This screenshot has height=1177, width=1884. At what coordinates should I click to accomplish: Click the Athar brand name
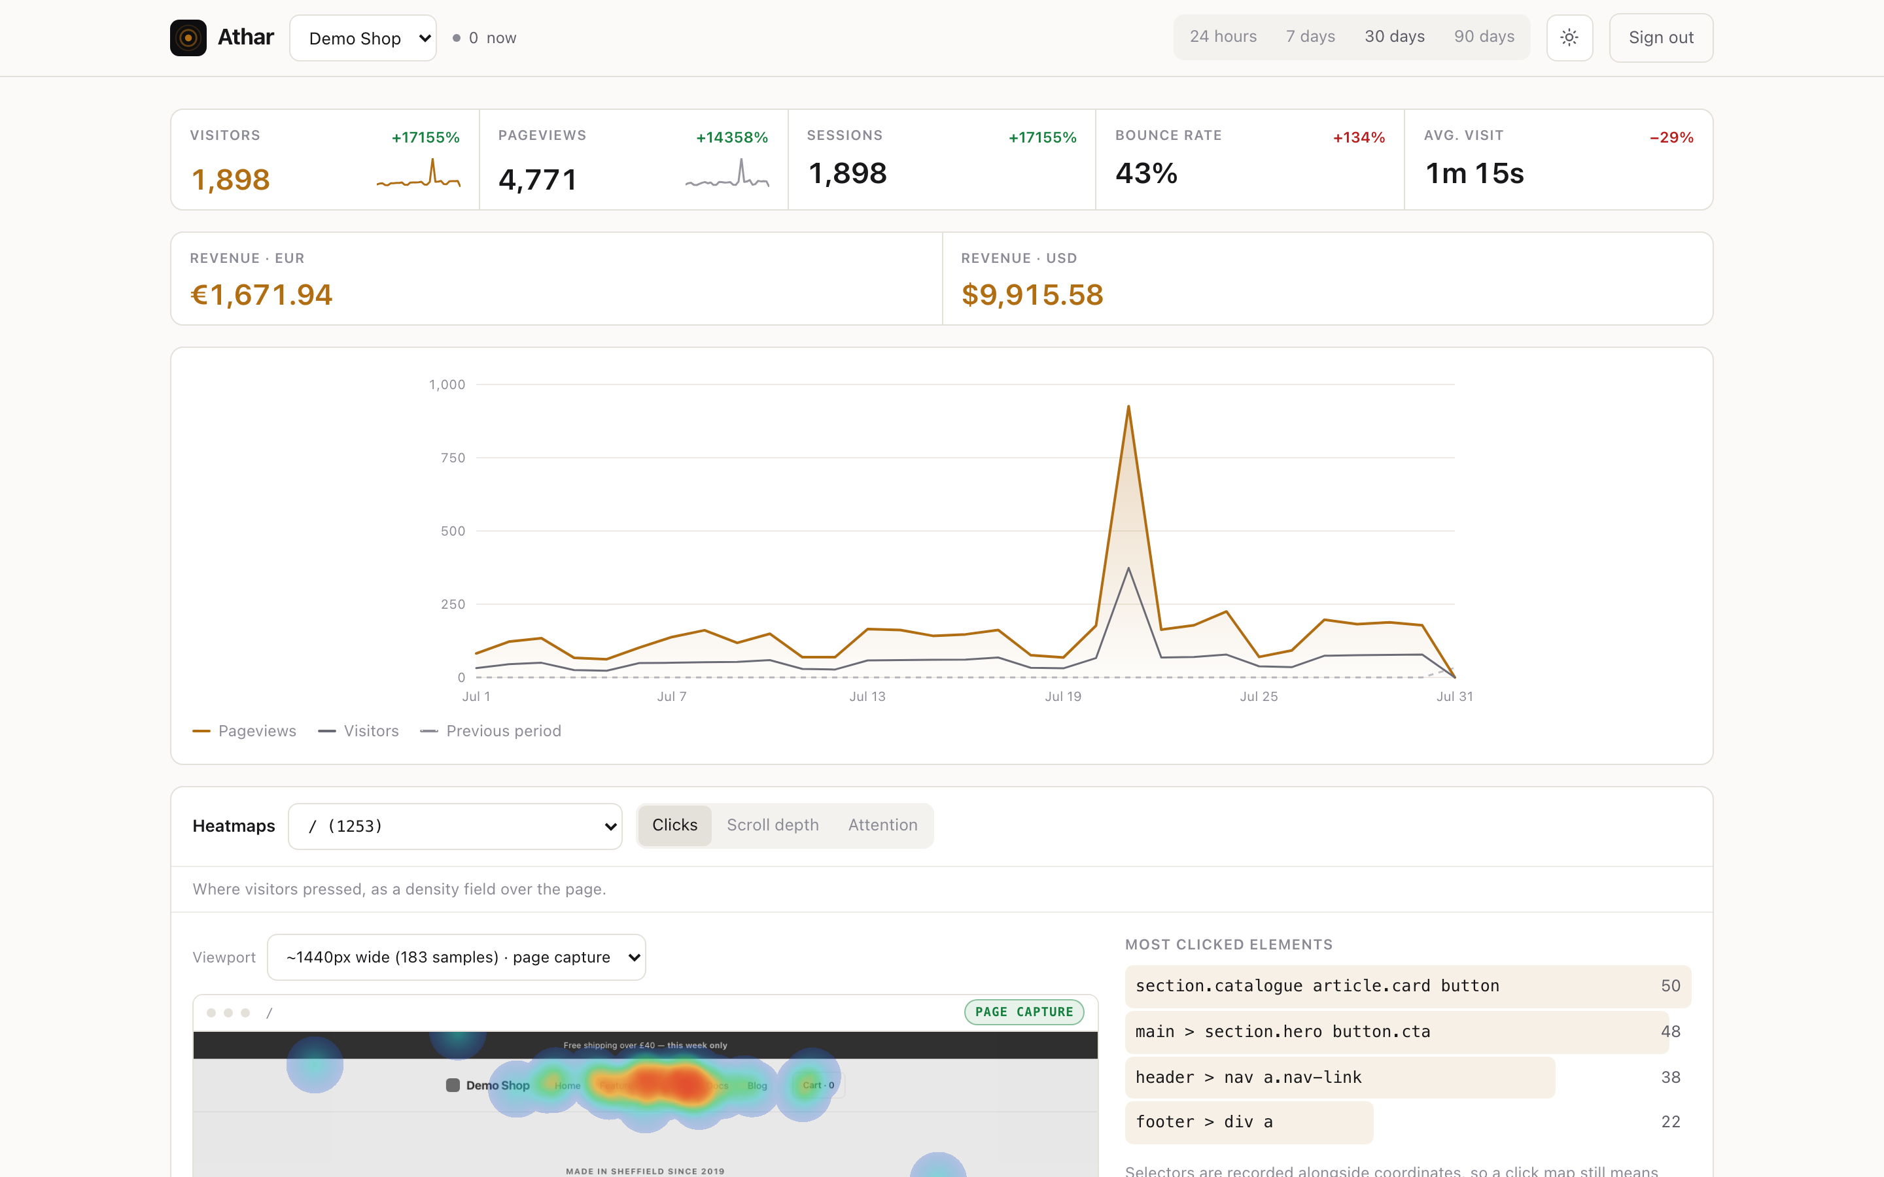tap(245, 37)
